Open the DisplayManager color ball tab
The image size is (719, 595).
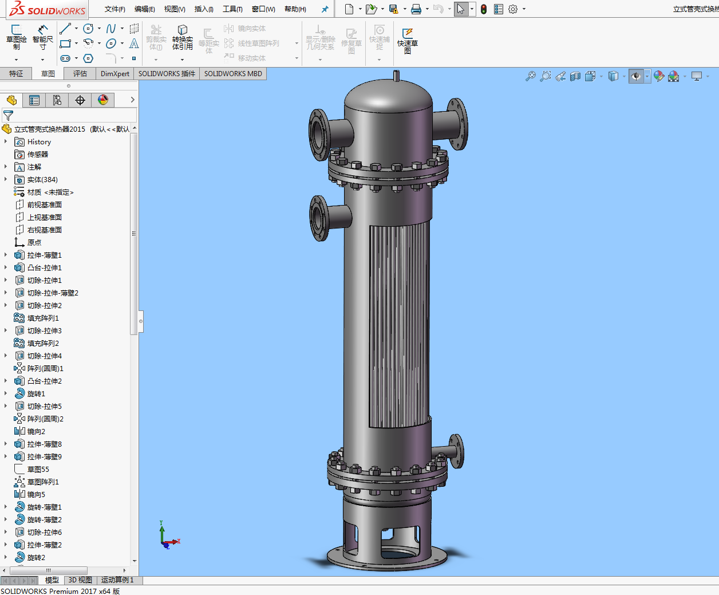pyautogui.click(x=103, y=100)
